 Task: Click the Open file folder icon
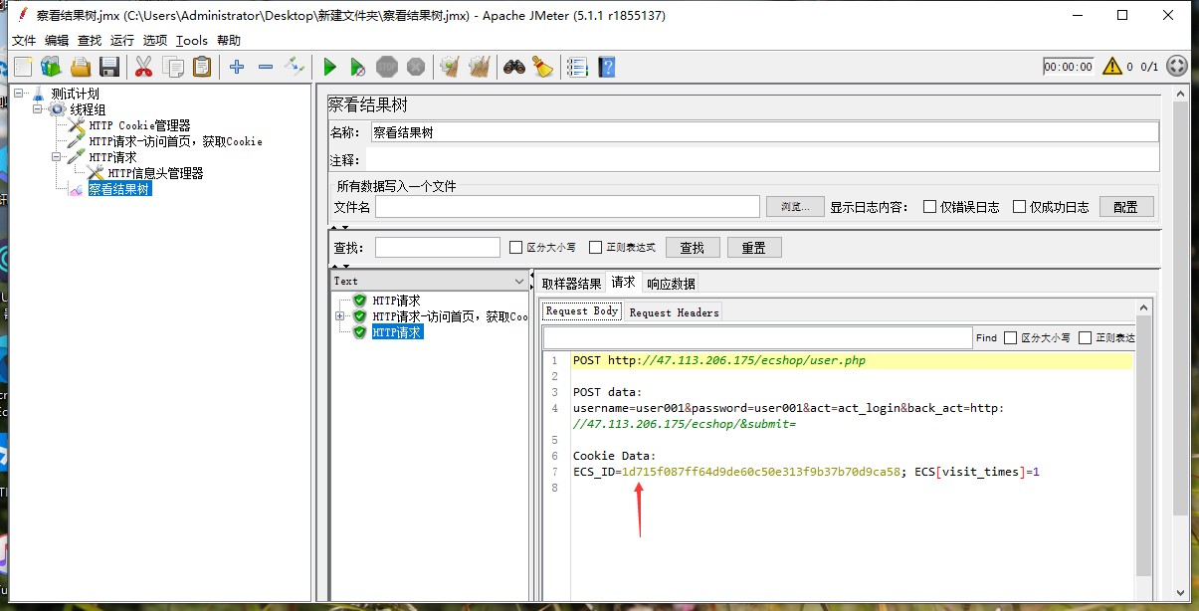(81, 67)
